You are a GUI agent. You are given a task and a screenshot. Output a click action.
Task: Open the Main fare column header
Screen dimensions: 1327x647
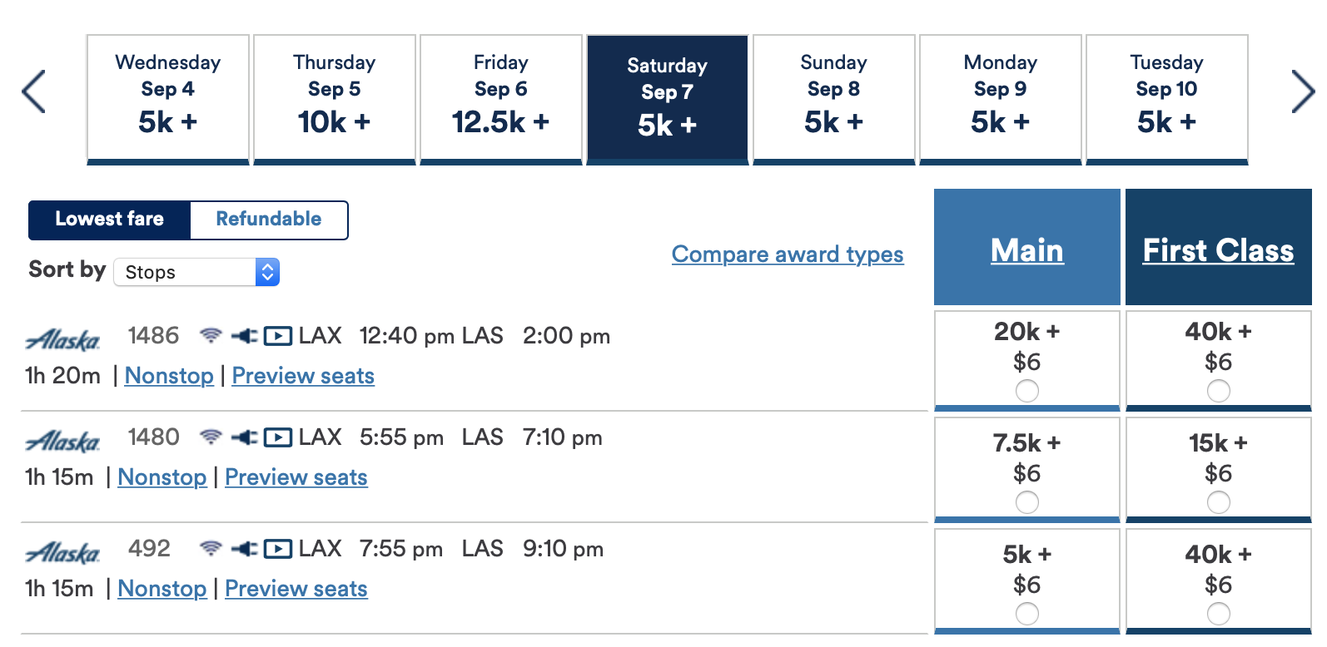pos(1026,250)
